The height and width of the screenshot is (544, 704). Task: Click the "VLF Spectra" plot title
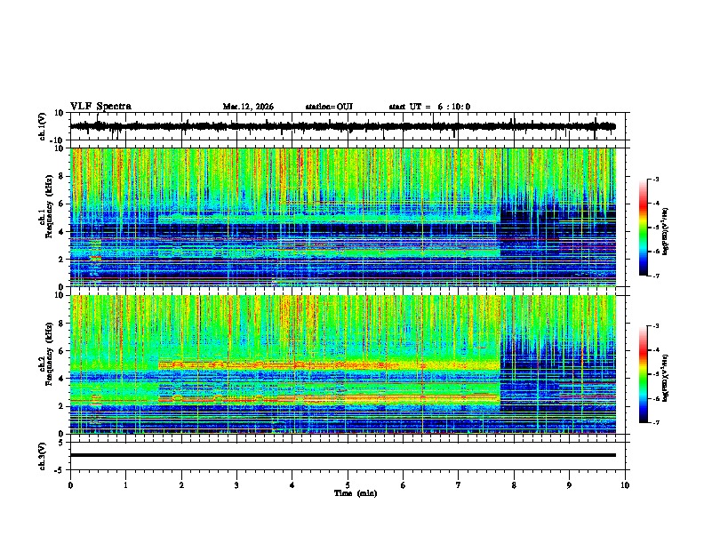pos(100,107)
